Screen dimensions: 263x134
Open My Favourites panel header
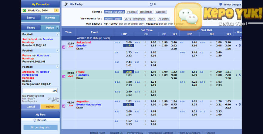[x=40, y=4]
